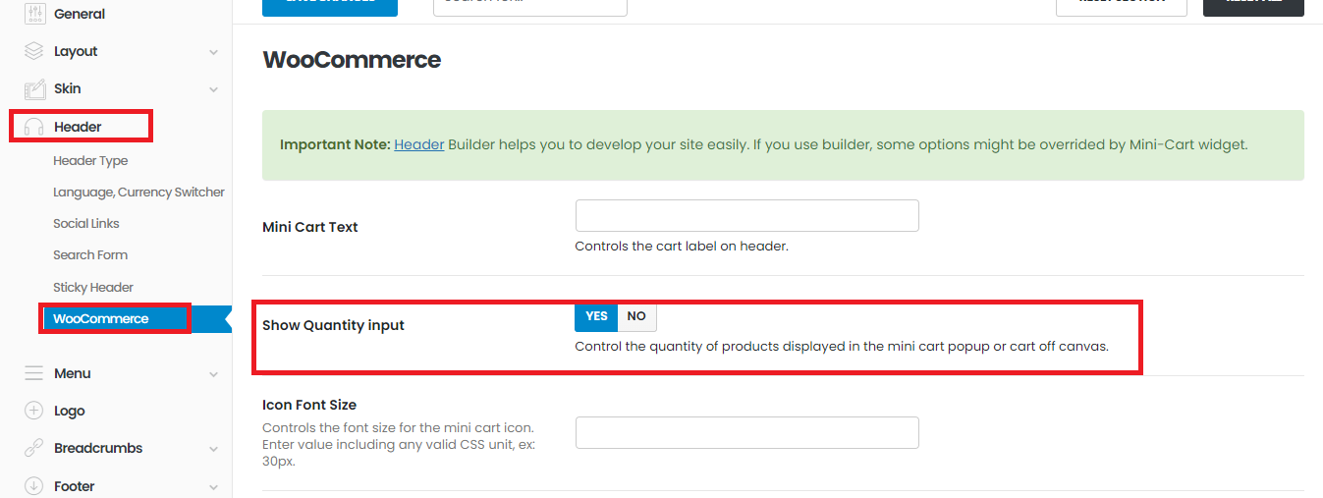Click the Header section icon

(x=34, y=127)
